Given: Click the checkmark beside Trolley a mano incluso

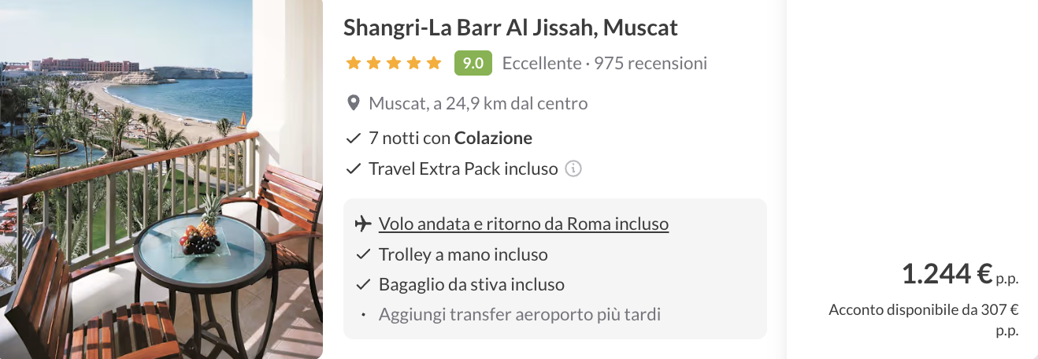Looking at the screenshot, I should [x=363, y=254].
